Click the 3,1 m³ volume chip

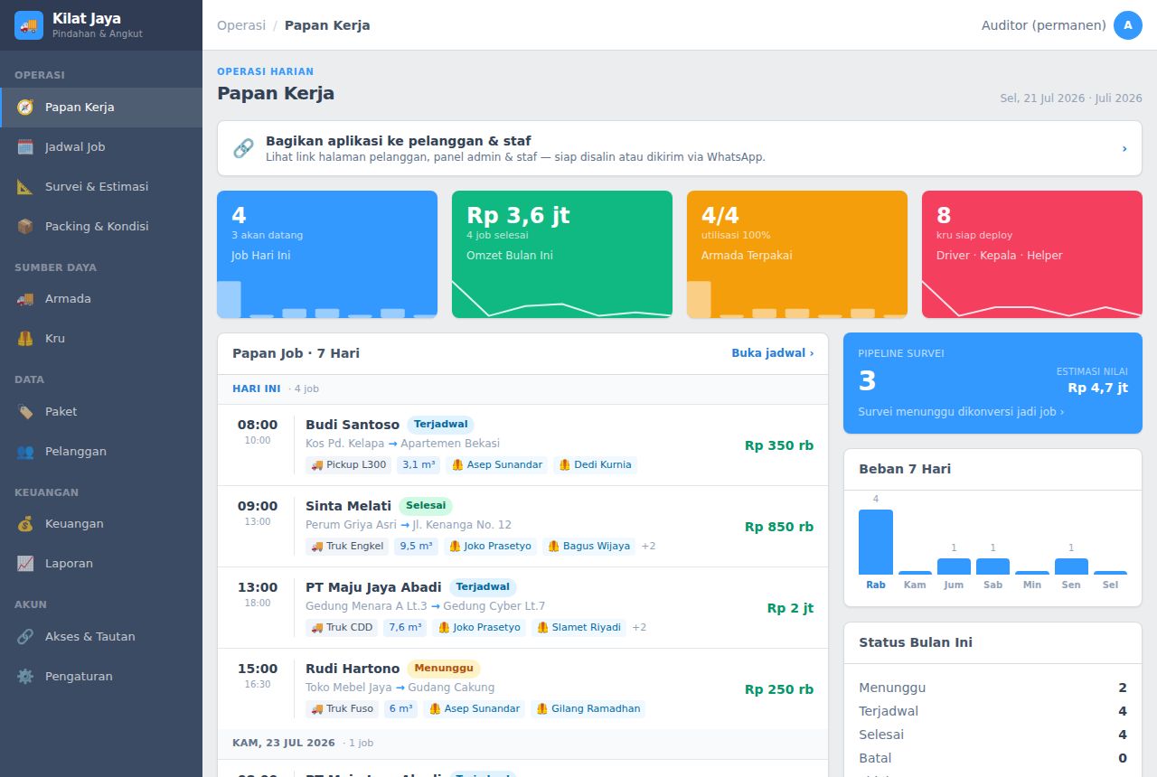click(419, 465)
